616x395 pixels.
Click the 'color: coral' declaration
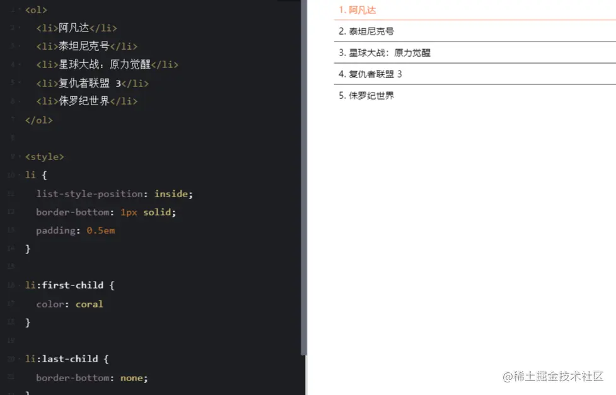[69, 304]
